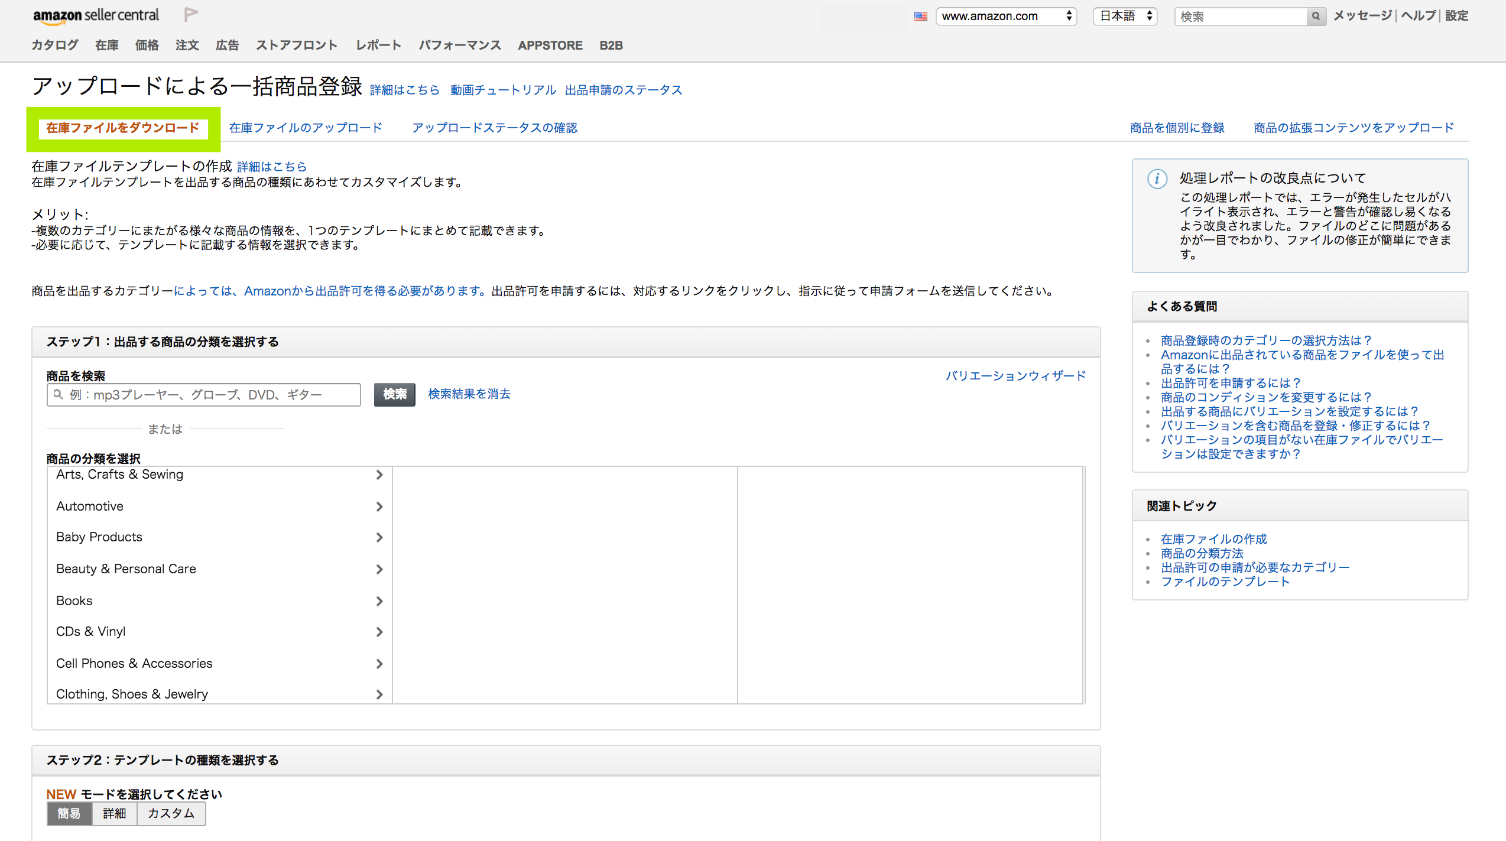
Task: Open the 日本語 language dropdown
Action: [1125, 17]
